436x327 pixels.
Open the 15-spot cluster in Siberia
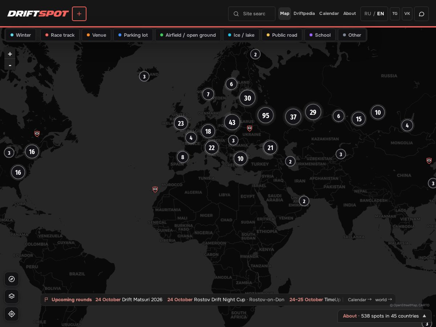pos(359,119)
